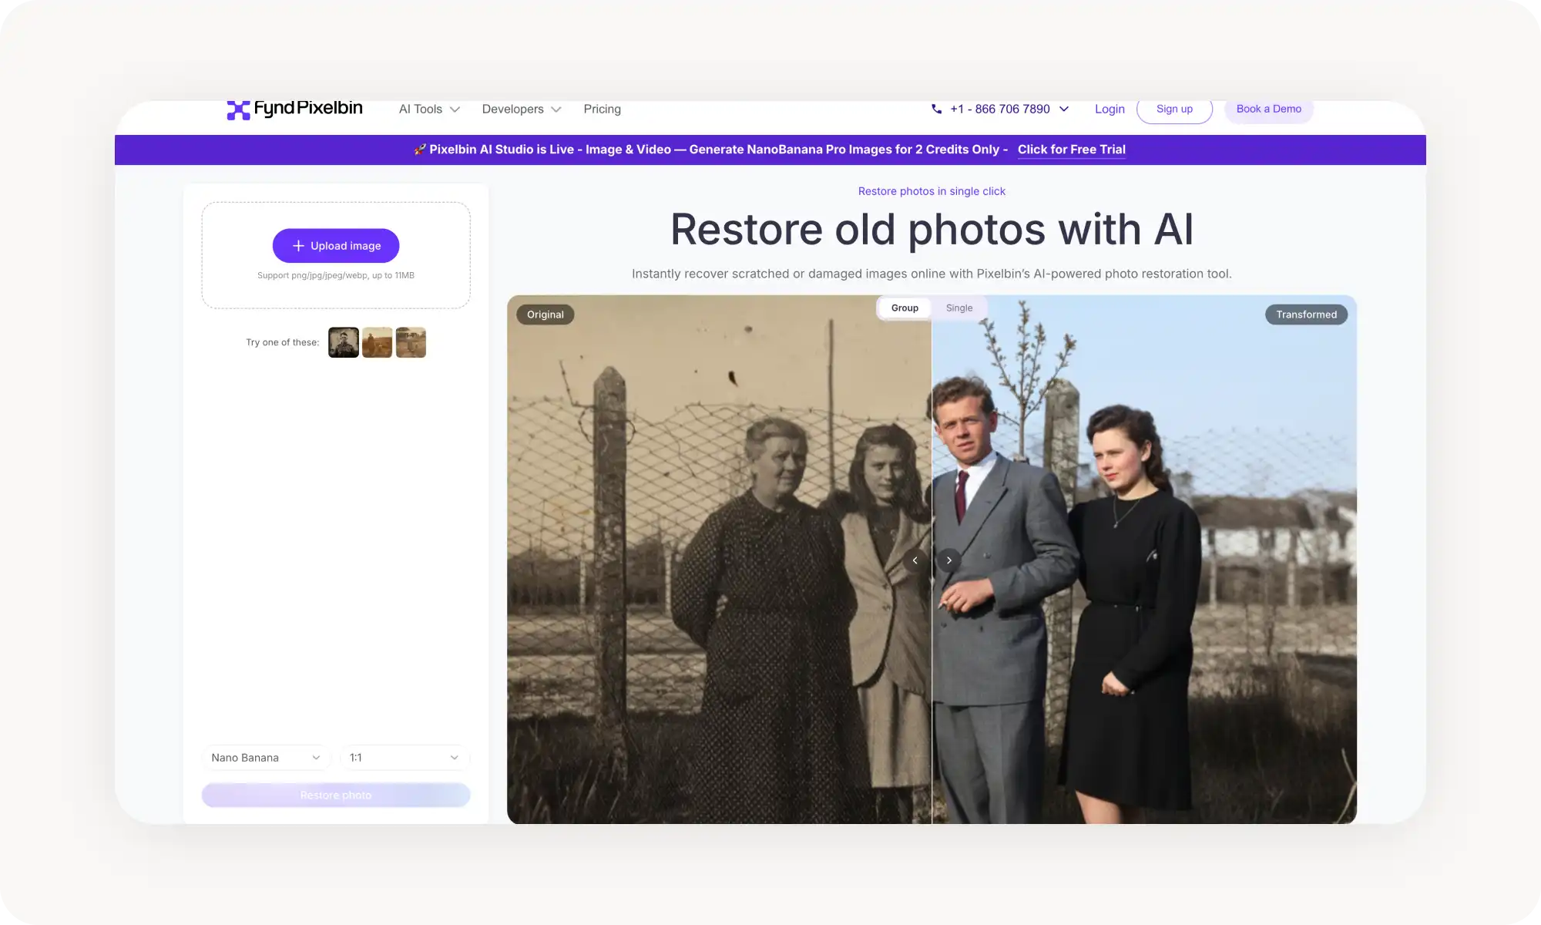
Task: Select the soldier portrait sample thumbnail
Action: click(343, 341)
